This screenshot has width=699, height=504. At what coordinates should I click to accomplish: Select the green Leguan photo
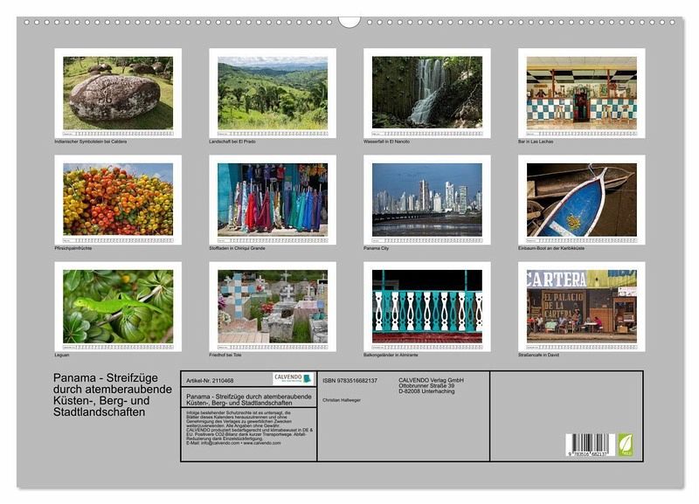(x=118, y=307)
